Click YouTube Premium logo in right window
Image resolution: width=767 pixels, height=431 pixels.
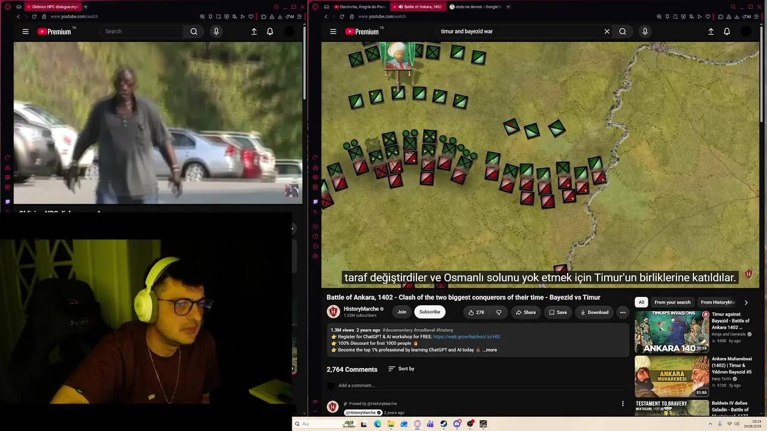(362, 32)
